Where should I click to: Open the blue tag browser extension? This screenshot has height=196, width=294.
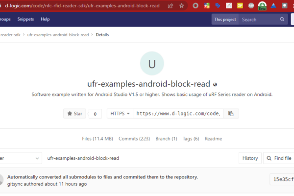click(x=218, y=6)
